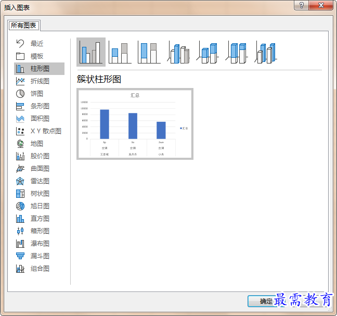Open the 最近 (Recent) chart category
The width and height of the screenshot is (337, 316).
point(39,44)
